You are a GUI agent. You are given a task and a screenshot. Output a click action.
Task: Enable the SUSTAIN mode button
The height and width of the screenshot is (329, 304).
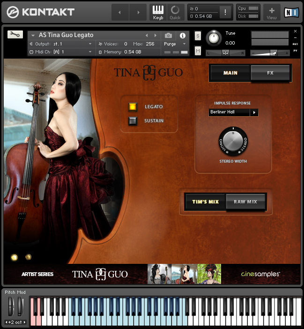point(133,121)
